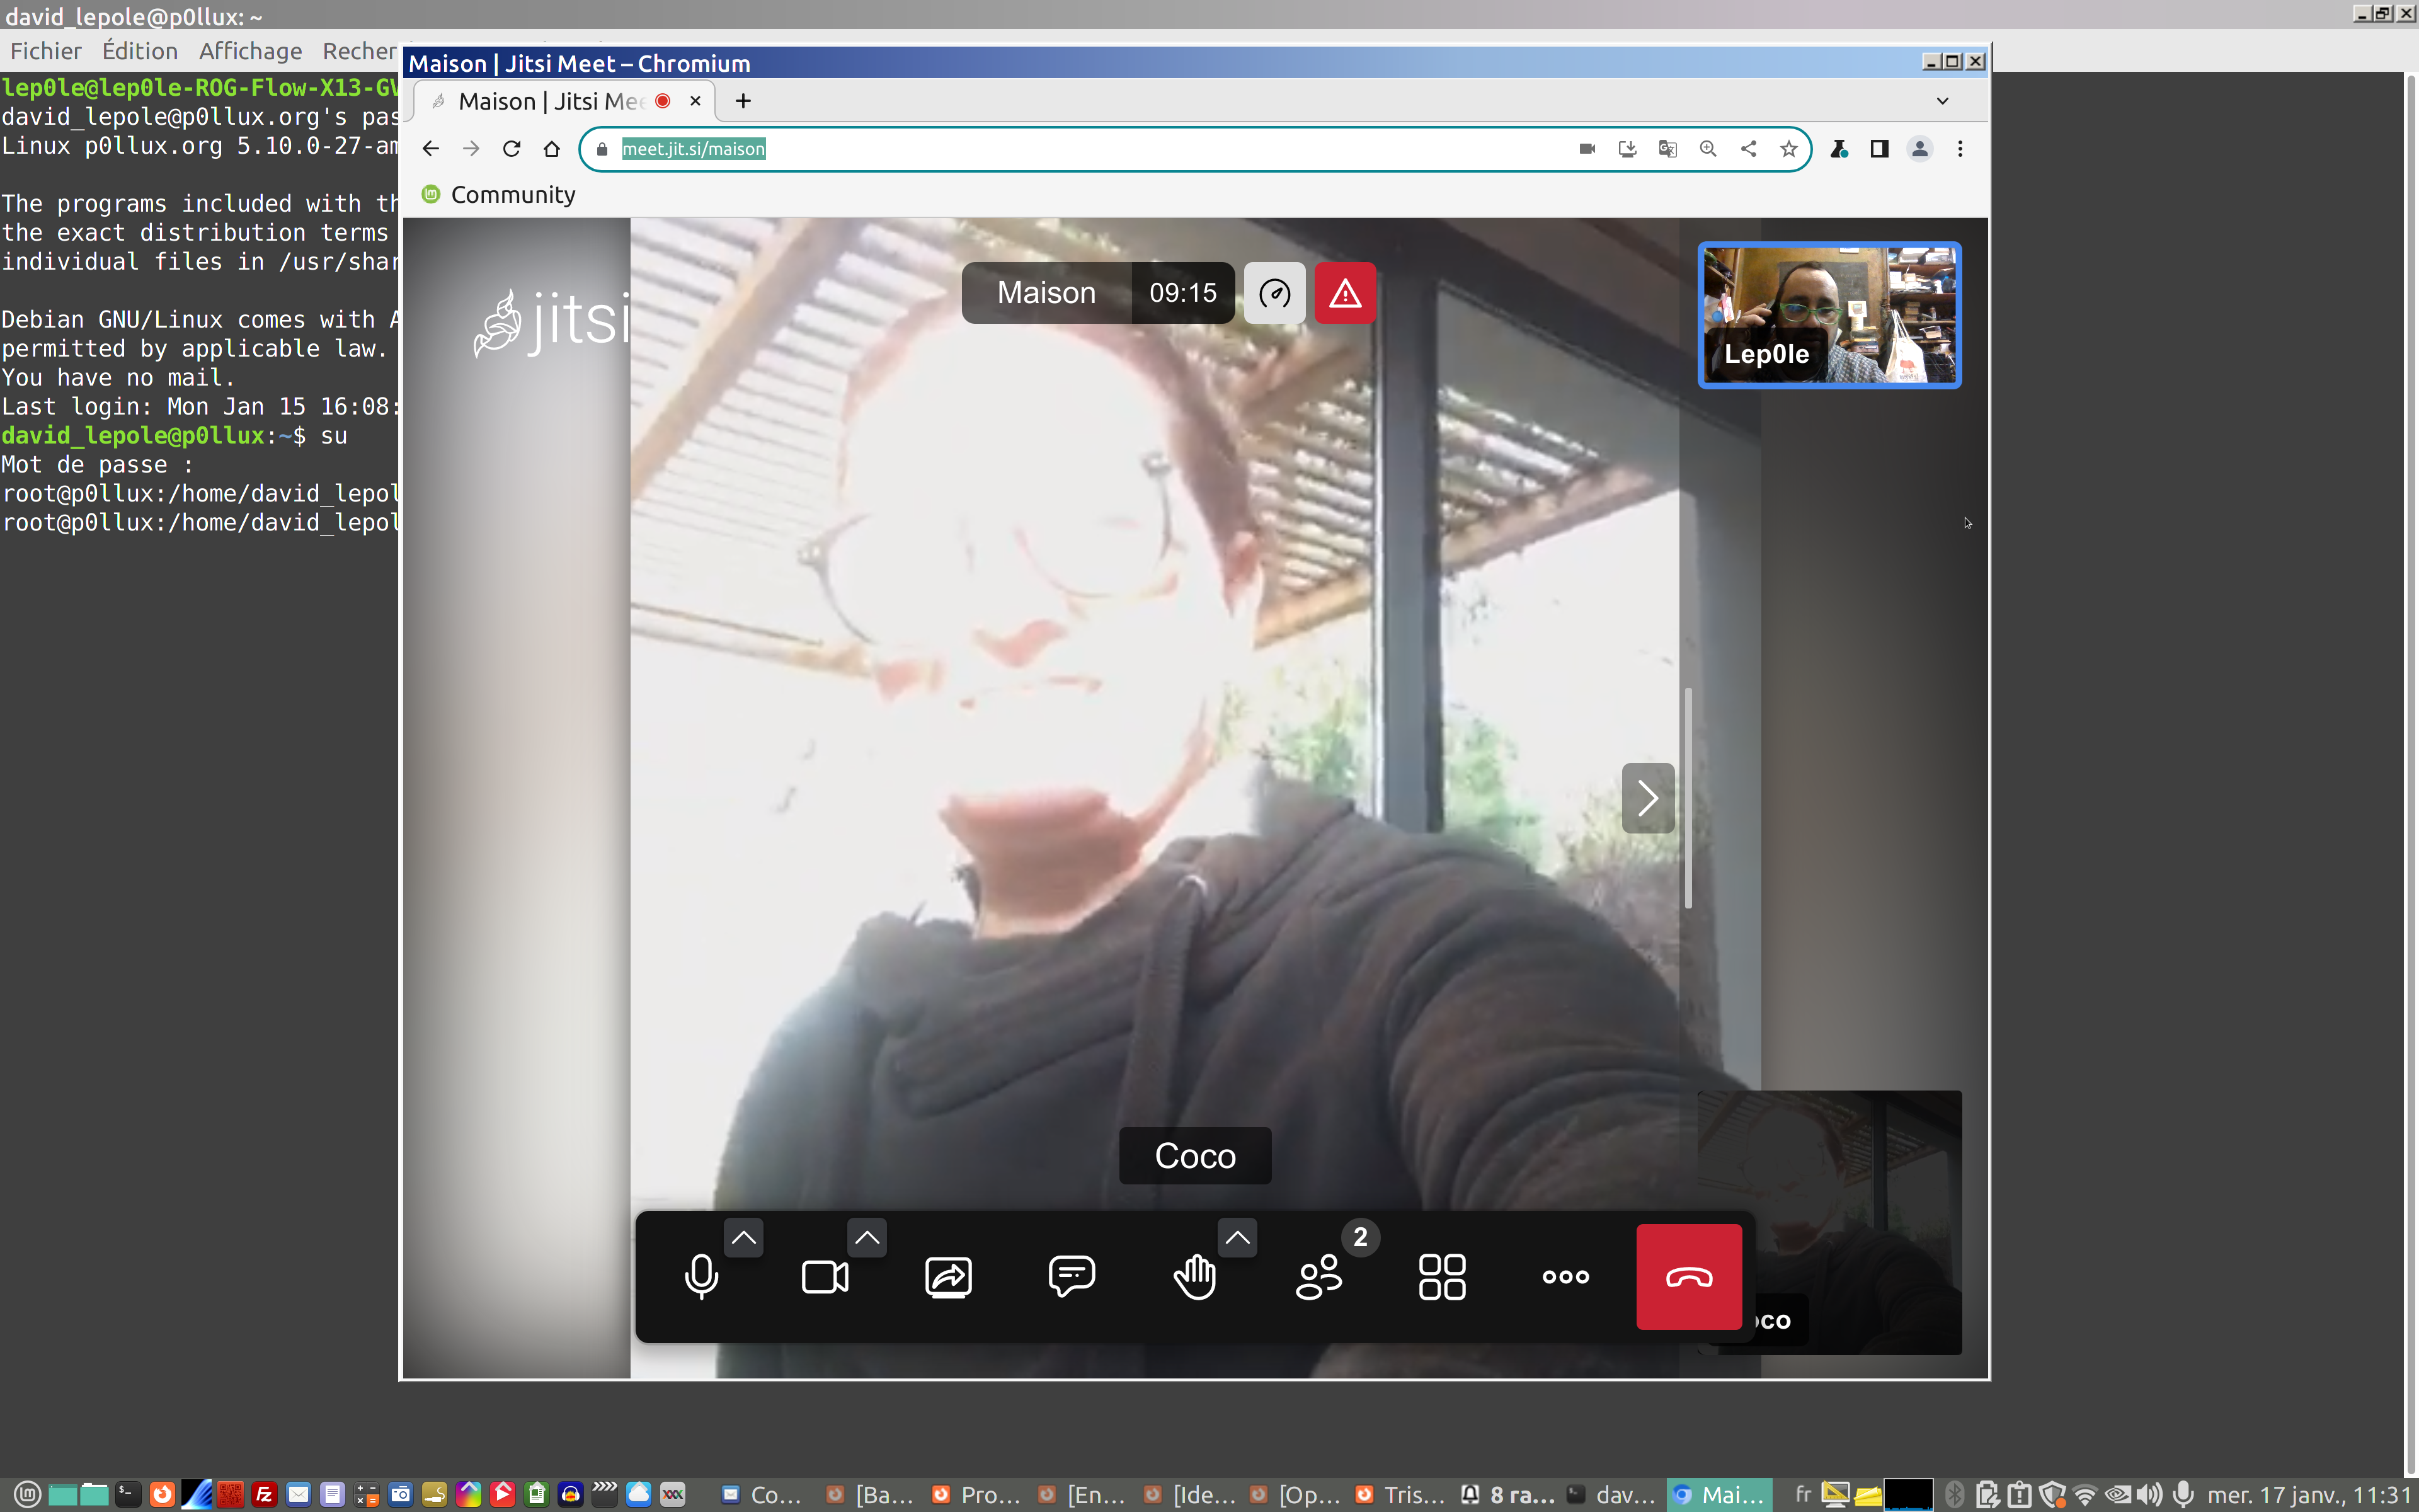Switch to tile view
This screenshot has height=1512, width=2419.
[x=1441, y=1276]
